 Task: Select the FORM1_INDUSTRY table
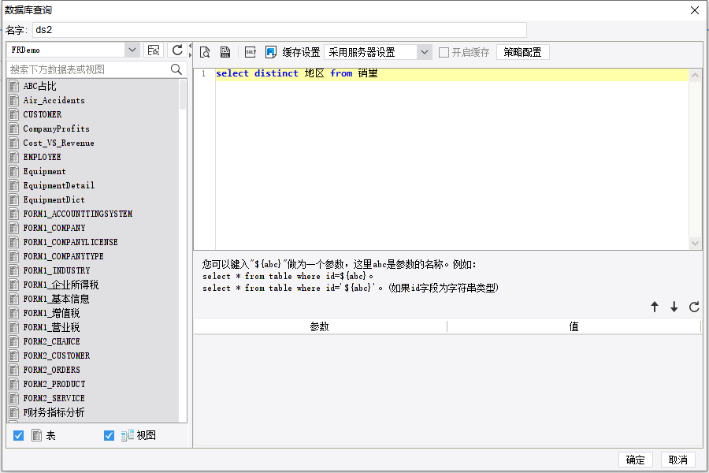click(x=57, y=270)
